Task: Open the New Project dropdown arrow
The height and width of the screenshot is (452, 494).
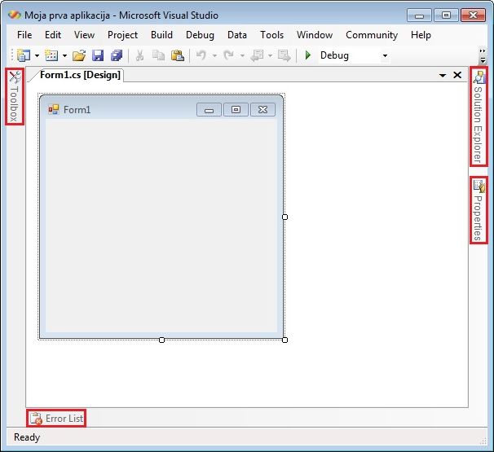Action: click(x=37, y=55)
